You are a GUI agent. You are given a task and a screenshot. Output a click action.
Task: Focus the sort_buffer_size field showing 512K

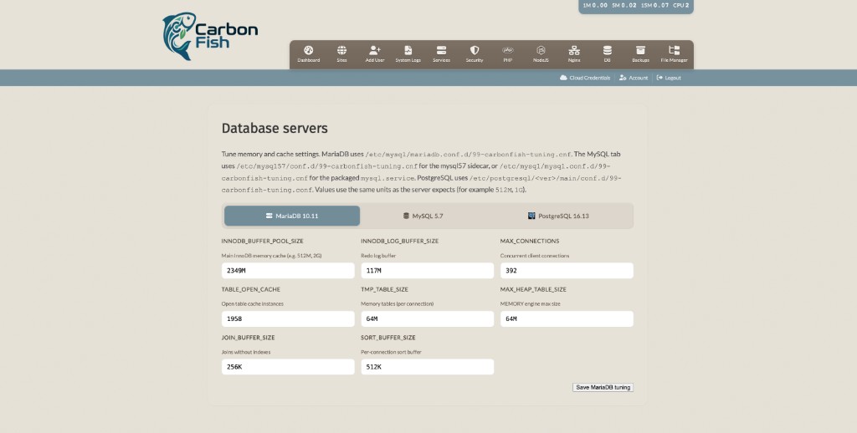coord(428,367)
